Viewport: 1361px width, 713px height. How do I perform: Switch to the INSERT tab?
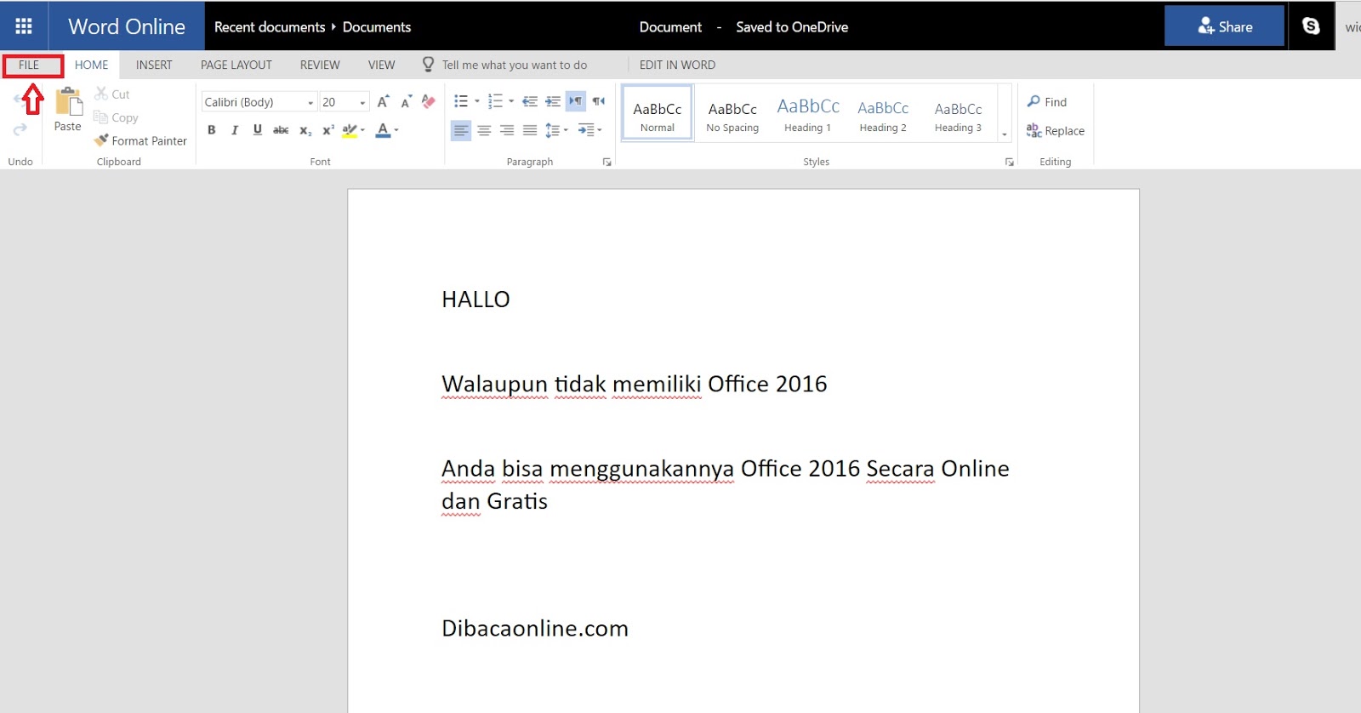point(154,65)
